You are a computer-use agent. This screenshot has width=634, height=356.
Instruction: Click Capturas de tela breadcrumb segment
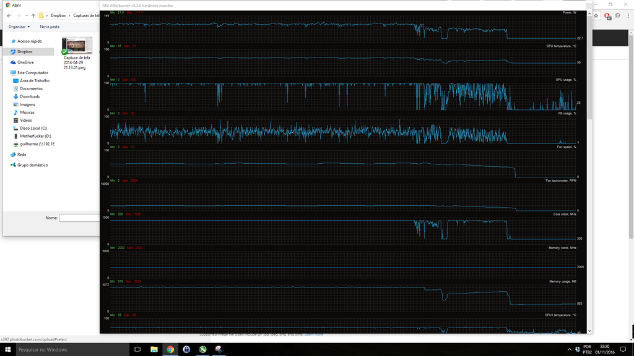[85, 15]
